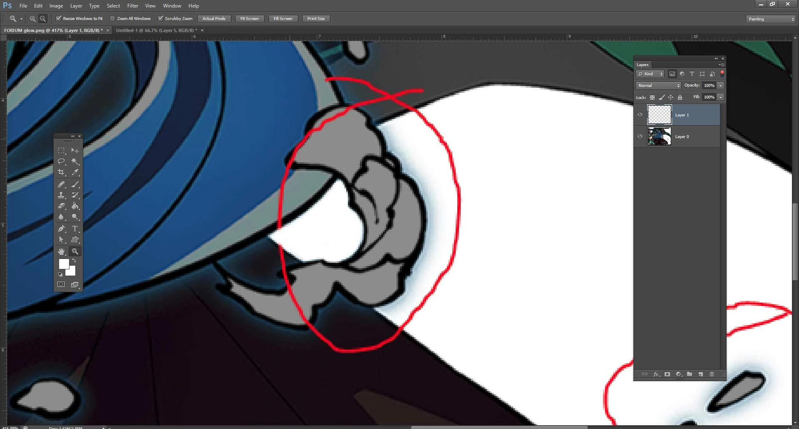Screen dimensions: 799x429
Task: Toggle type layers filter
Action: (x=692, y=74)
